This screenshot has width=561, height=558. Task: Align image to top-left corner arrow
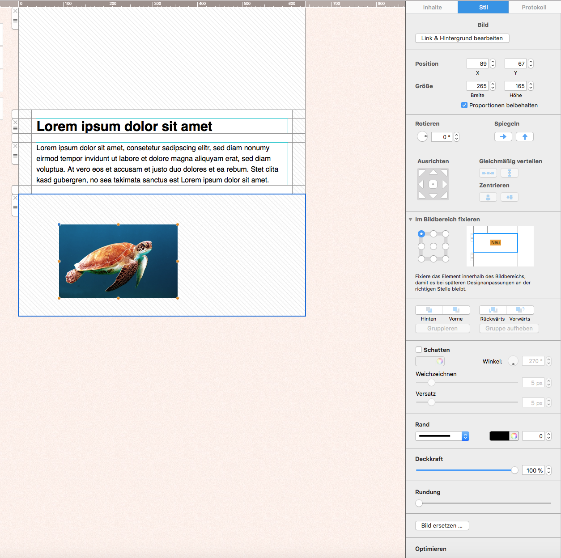[x=422, y=173]
